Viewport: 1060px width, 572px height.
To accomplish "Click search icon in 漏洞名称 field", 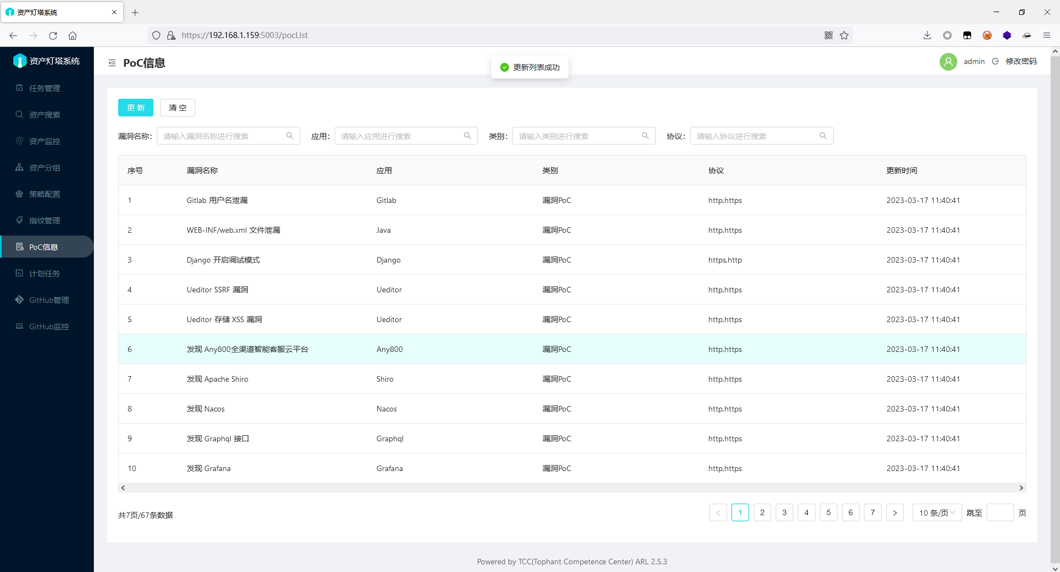I will point(290,136).
